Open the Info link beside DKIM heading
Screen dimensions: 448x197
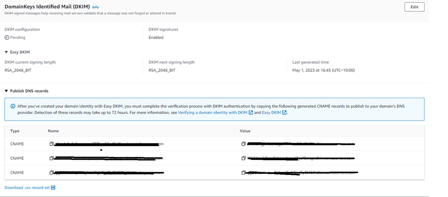click(x=95, y=7)
